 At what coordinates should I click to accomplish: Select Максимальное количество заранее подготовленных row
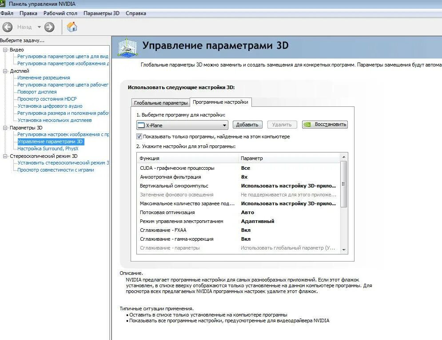pos(239,203)
